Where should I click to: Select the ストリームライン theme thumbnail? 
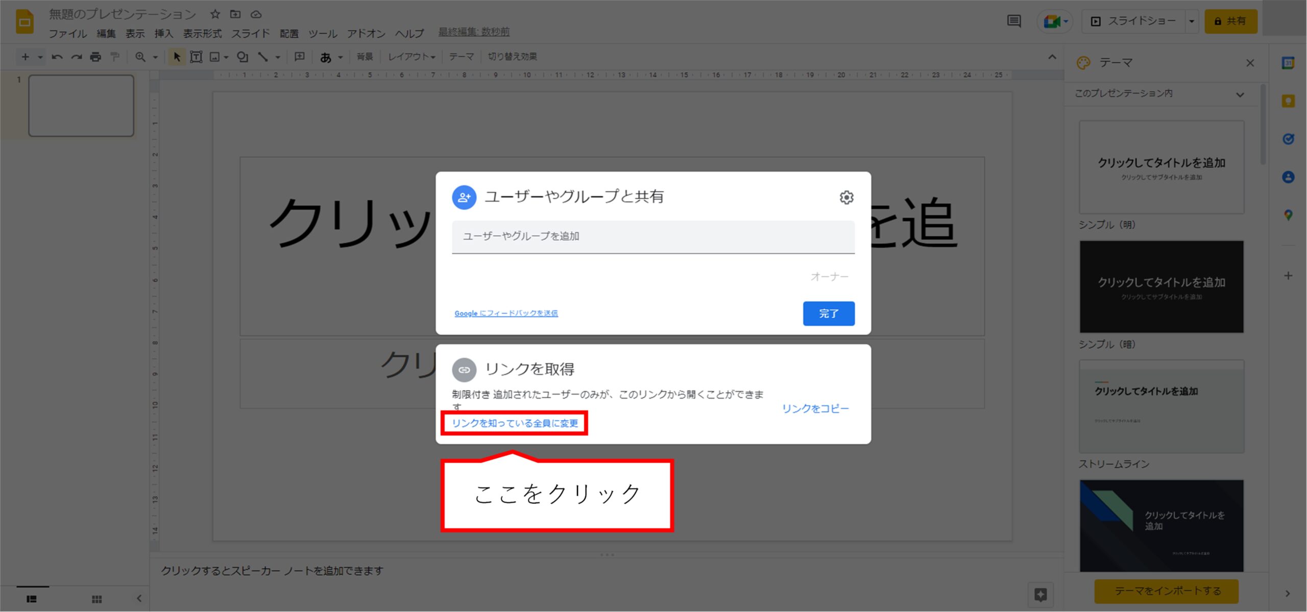point(1161,406)
